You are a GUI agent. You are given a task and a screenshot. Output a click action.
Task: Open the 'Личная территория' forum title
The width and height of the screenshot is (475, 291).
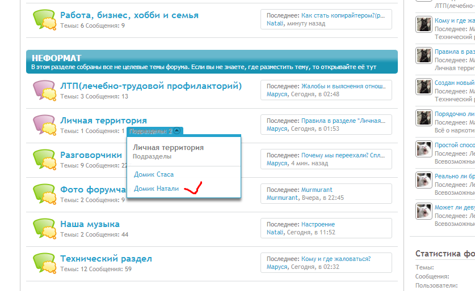point(103,120)
